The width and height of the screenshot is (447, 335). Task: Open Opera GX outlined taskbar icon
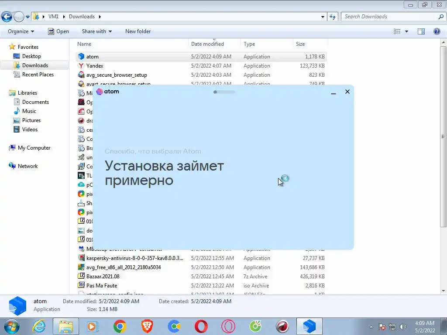click(228, 326)
